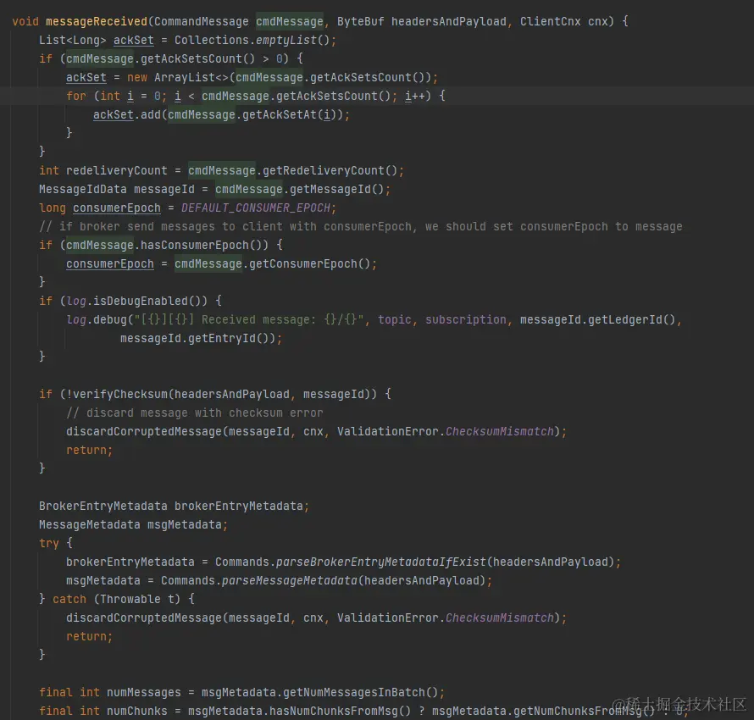Click the BrokerEntryMetadata declaration
The width and height of the screenshot is (754, 720).
tap(174, 506)
